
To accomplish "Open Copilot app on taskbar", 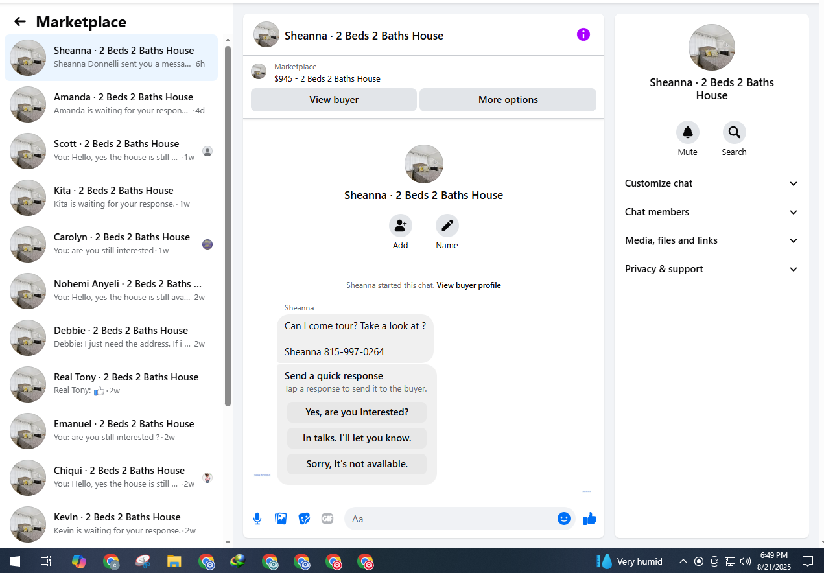I will click(79, 561).
